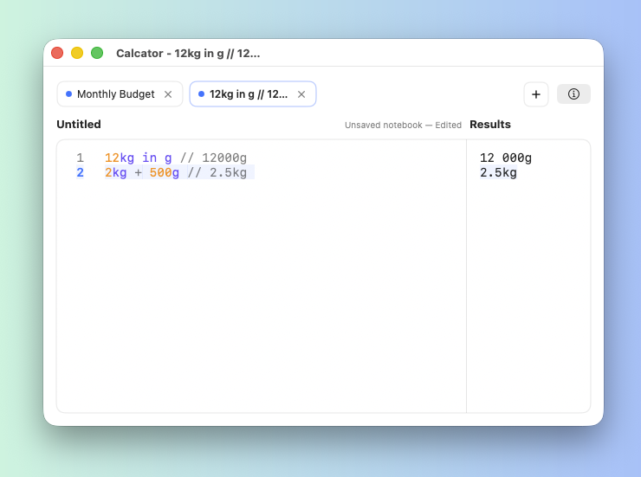The image size is (641, 477).
Task: Click the Results column header
Action: (x=490, y=125)
